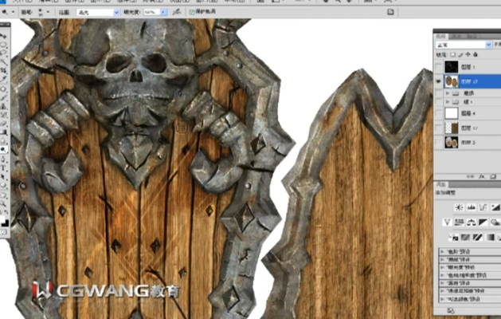
Task: Click the foreground/background color swatches
Action: coord(4,222)
